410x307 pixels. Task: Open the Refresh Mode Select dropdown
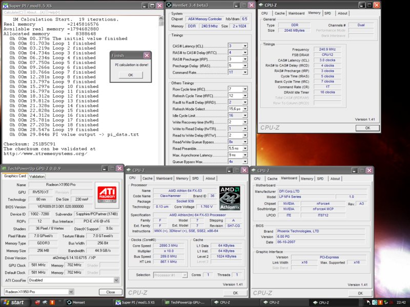245,109
